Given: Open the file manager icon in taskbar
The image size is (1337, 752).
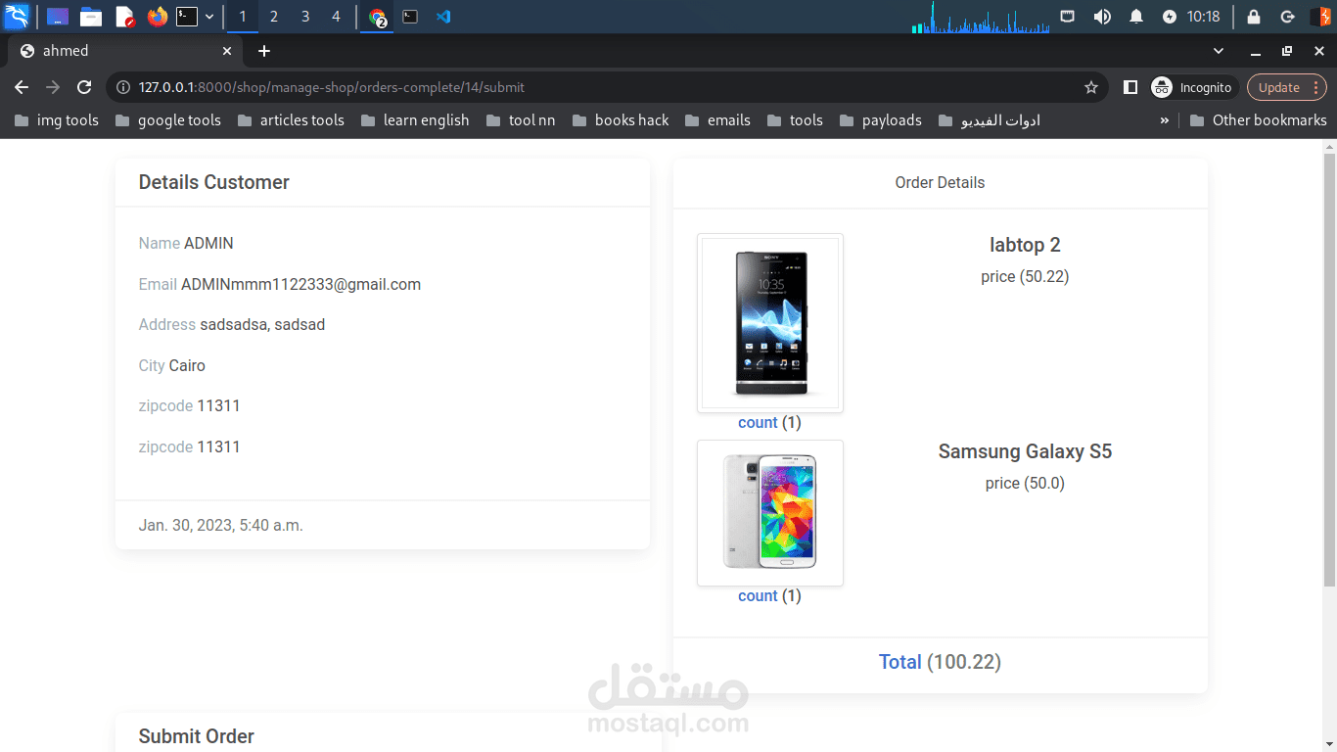Looking at the screenshot, I should click(91, 17).
